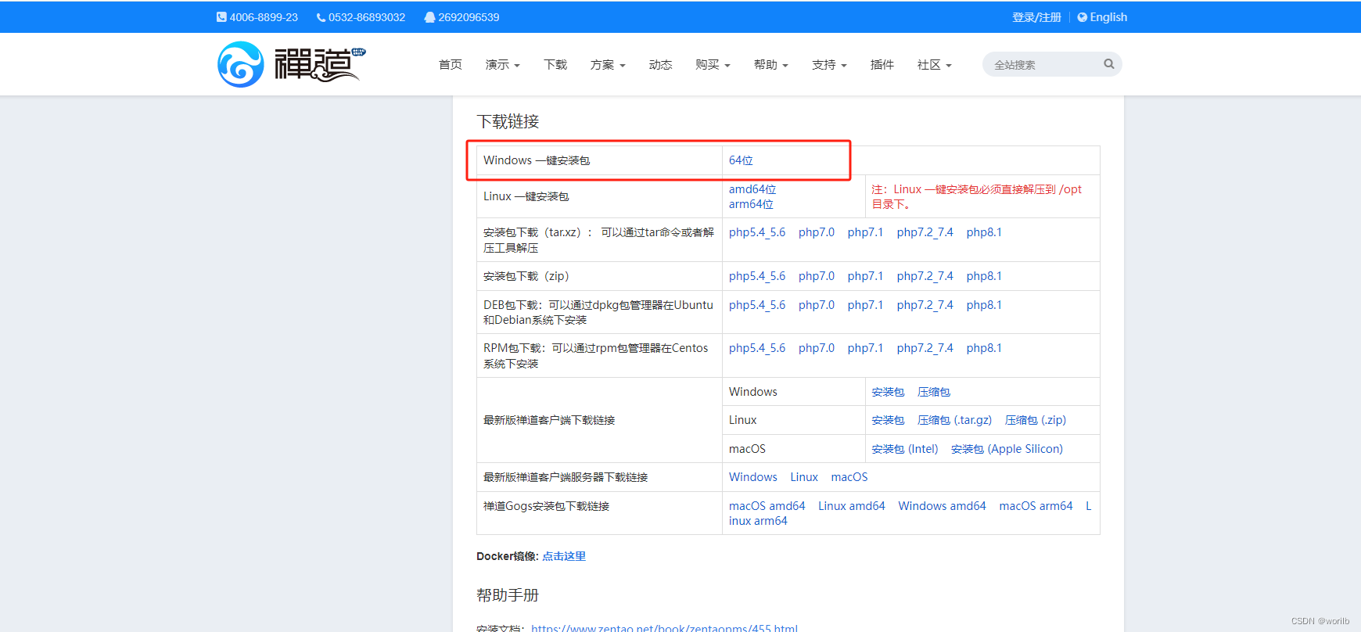Click php7.1 in the zip row
The image size is (1361, 632).
pyautogui.click(x=865, y=276)
